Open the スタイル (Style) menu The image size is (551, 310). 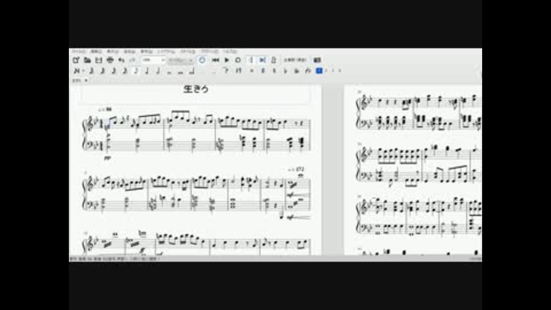pyautogui.click(x=188, y=51)
